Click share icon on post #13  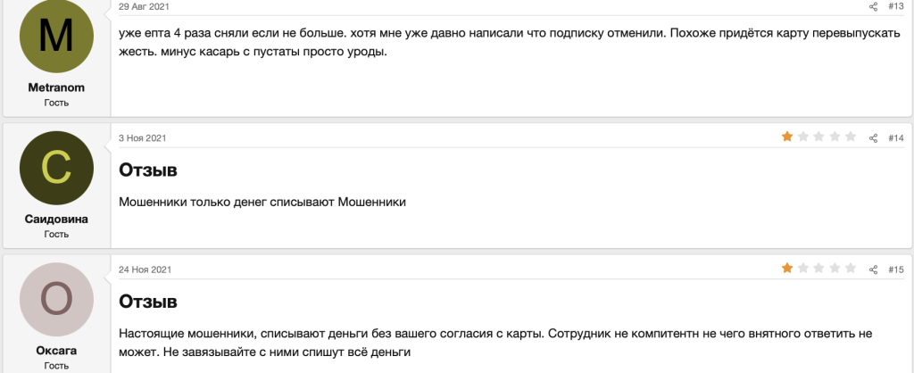pos(874,6)
